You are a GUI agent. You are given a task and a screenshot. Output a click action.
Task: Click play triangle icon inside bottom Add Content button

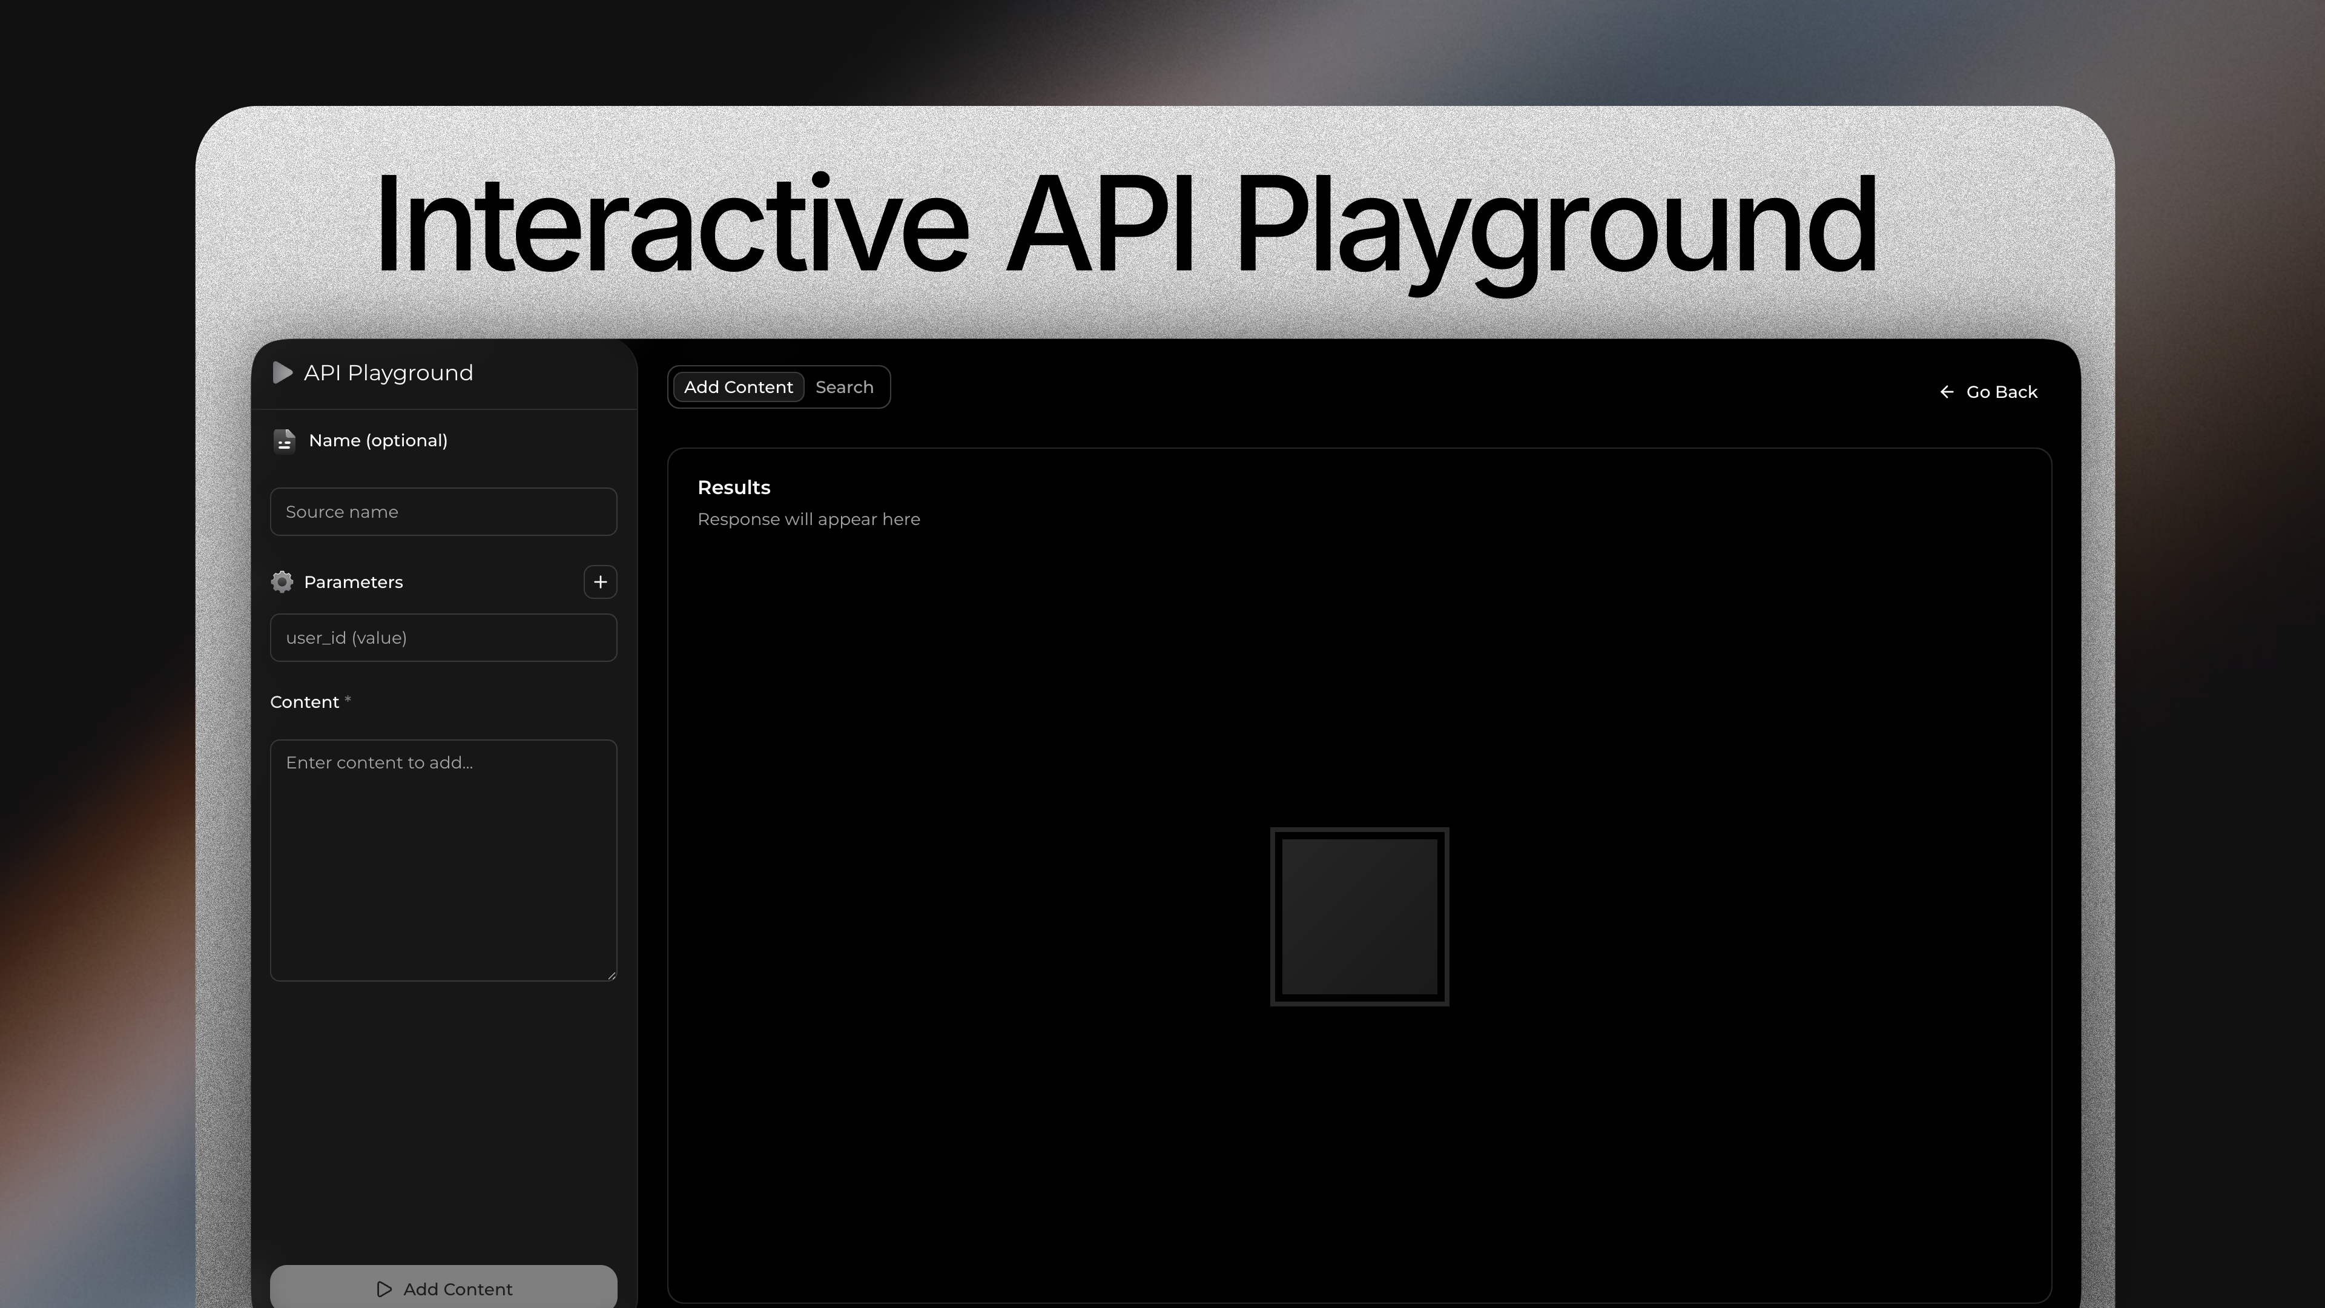coord(384,1289)
